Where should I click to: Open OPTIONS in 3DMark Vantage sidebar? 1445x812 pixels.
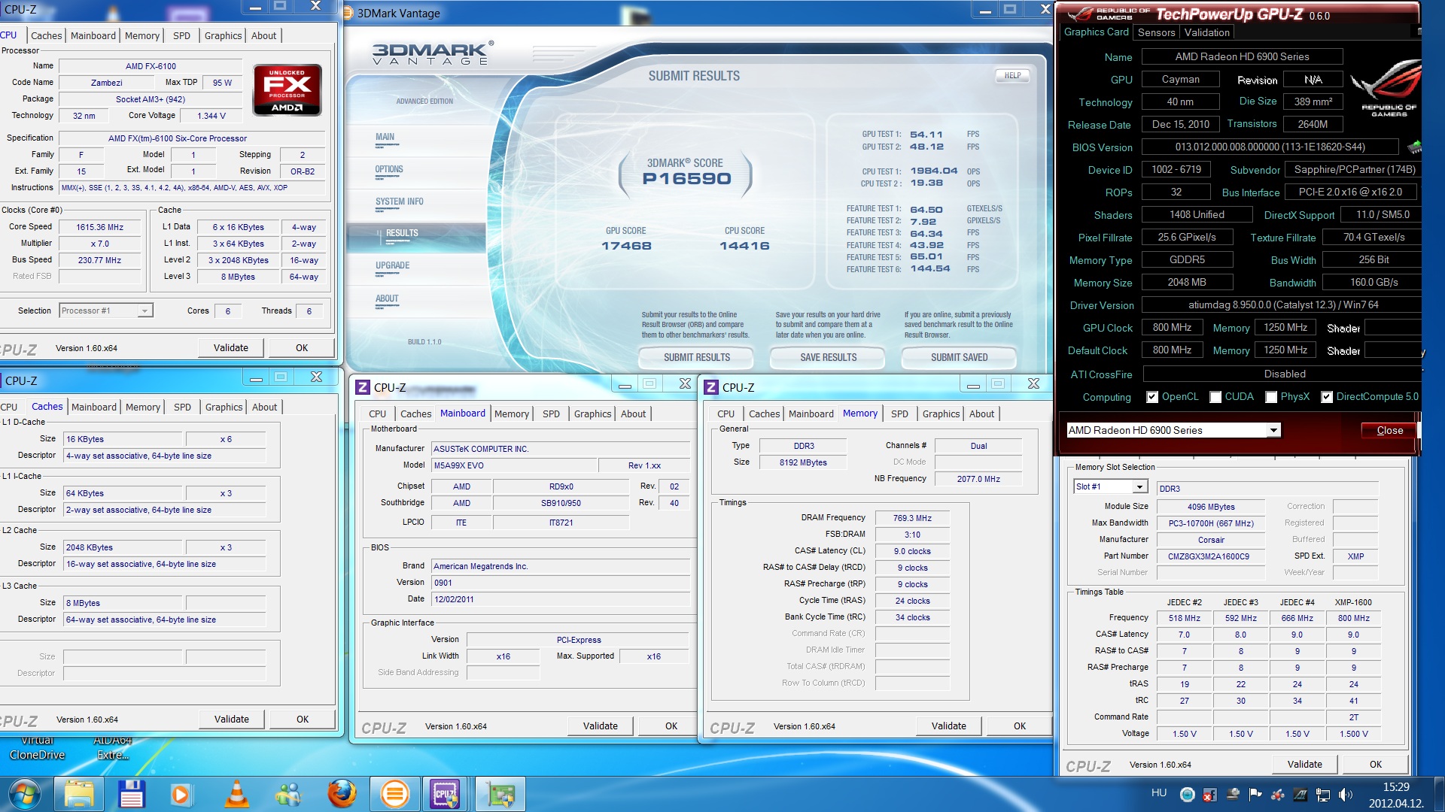[389, 169]
